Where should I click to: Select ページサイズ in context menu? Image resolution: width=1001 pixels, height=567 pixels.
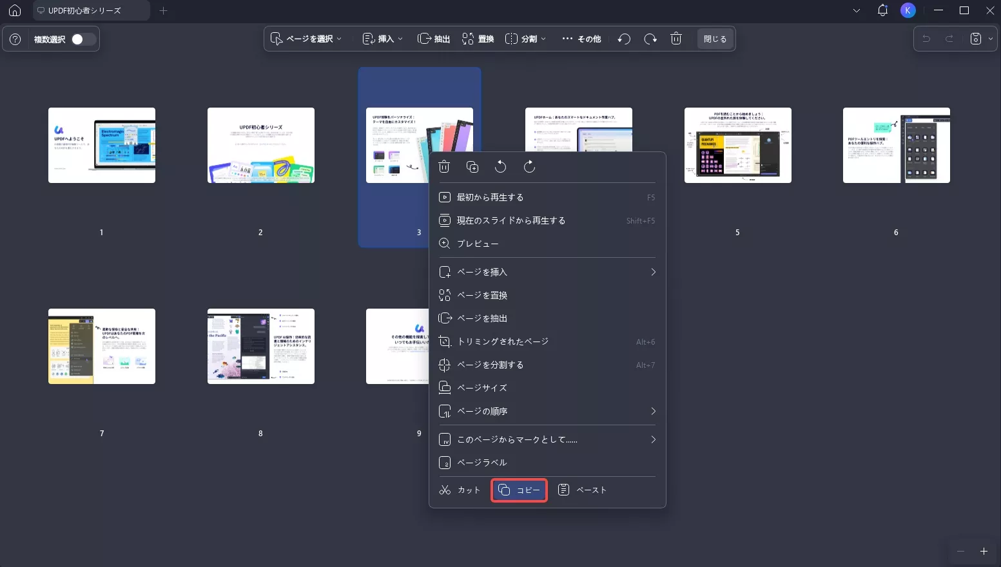coord(547,388)
